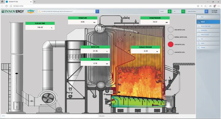Screen dimensions: 221x119
Task: Click the WATER LEVEL green header
Action: click(x=95, y=47)
